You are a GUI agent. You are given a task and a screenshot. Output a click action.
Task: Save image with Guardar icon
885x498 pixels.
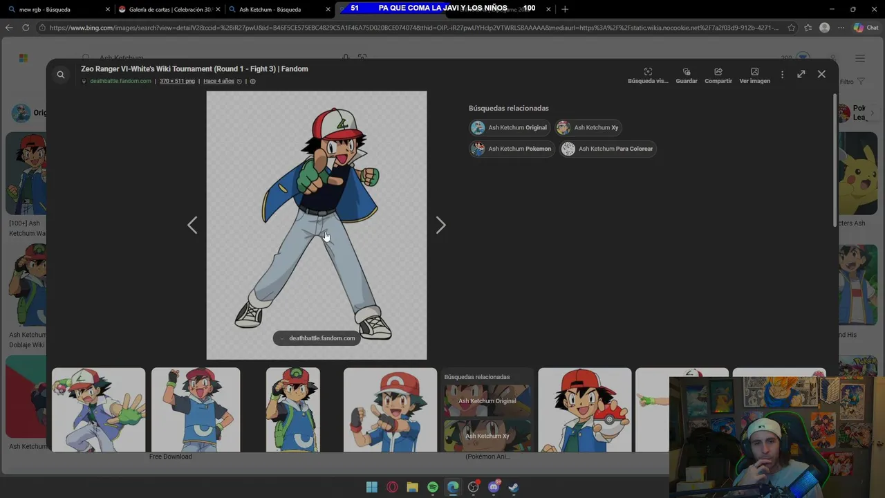[687, 76]
